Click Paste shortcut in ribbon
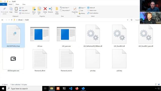 (25, 13)
